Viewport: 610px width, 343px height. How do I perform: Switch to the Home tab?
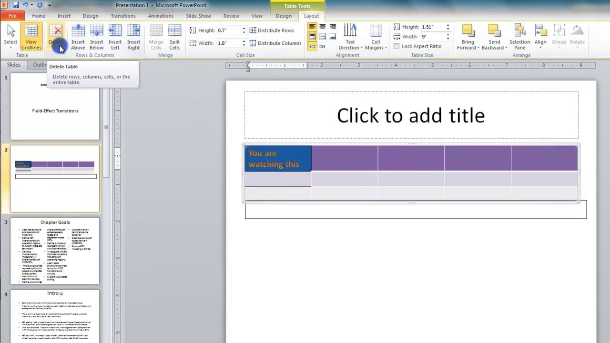pos(39,16)
